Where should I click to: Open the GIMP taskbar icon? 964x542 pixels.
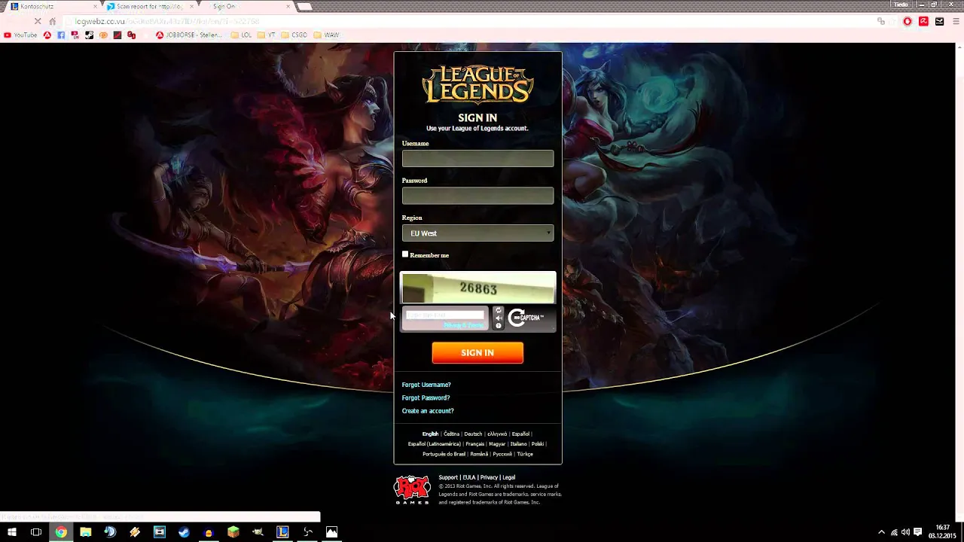[258, 532]
